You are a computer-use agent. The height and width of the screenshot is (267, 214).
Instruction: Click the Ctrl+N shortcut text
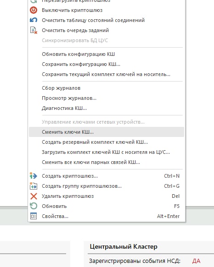(172, 176)
